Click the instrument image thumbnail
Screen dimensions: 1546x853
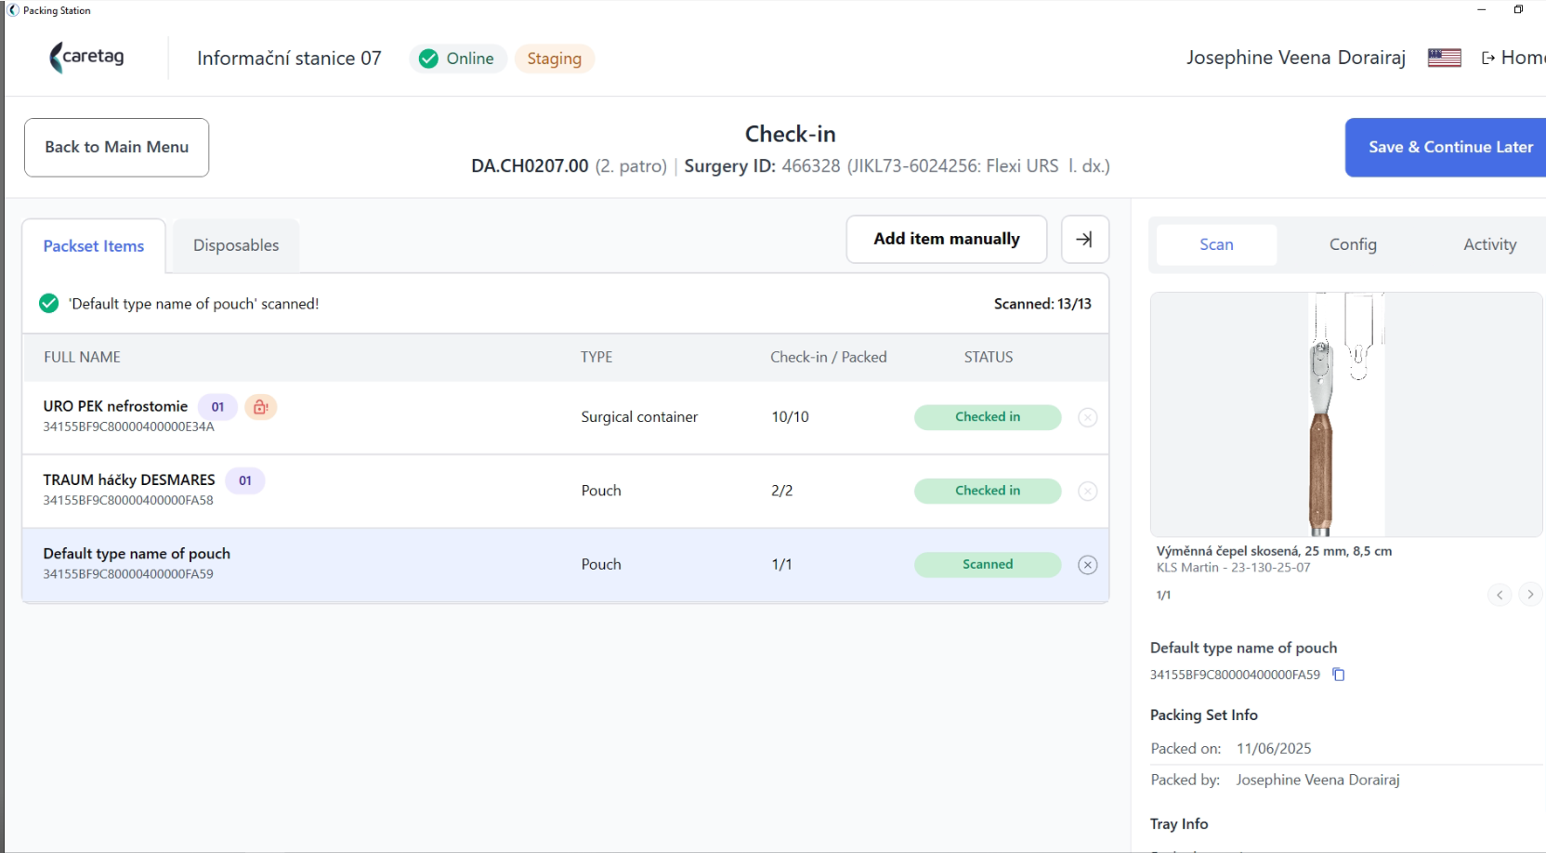[x=1346, y=414]
